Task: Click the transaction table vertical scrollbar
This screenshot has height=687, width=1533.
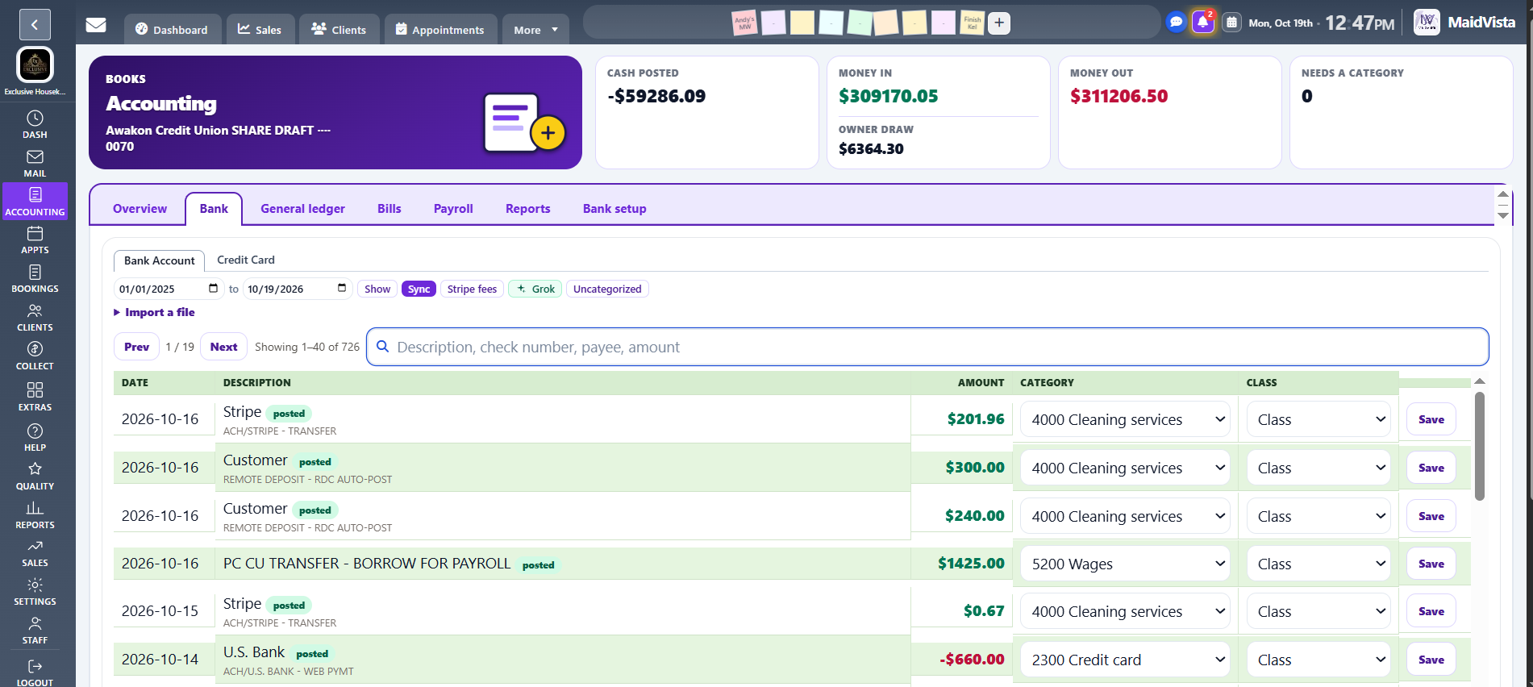Action: (1480, 447)
